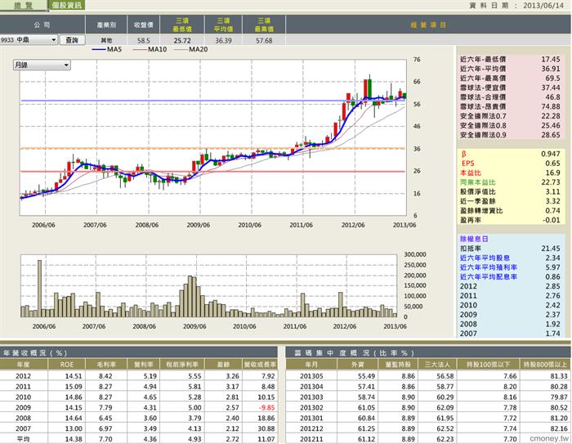
Task: Click the 近六年-平均價 value 36.91
Action: (551, 69)
